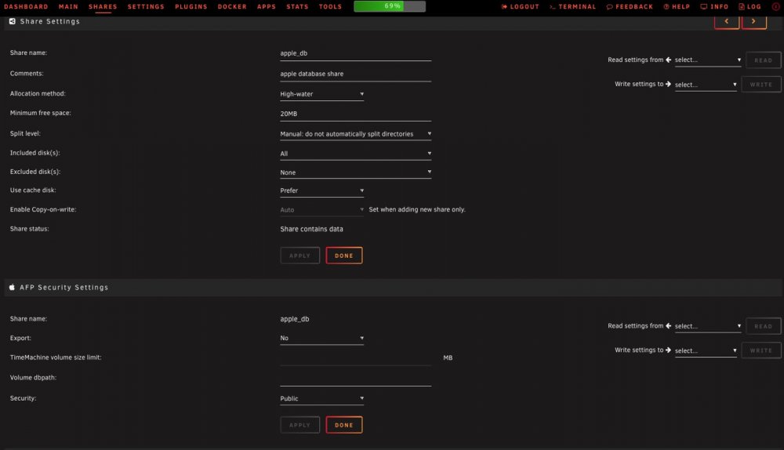Open the Apps page
784x450 pixels.
point(267,6)
